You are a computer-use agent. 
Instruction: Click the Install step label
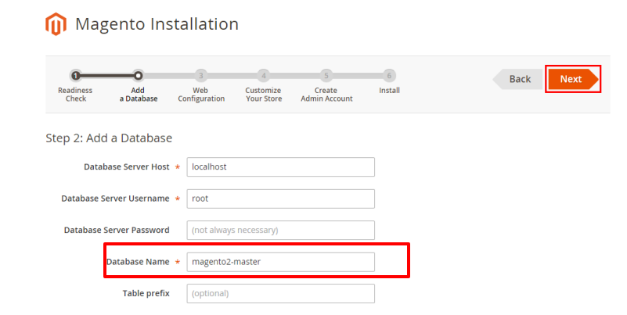click(389, 91)
